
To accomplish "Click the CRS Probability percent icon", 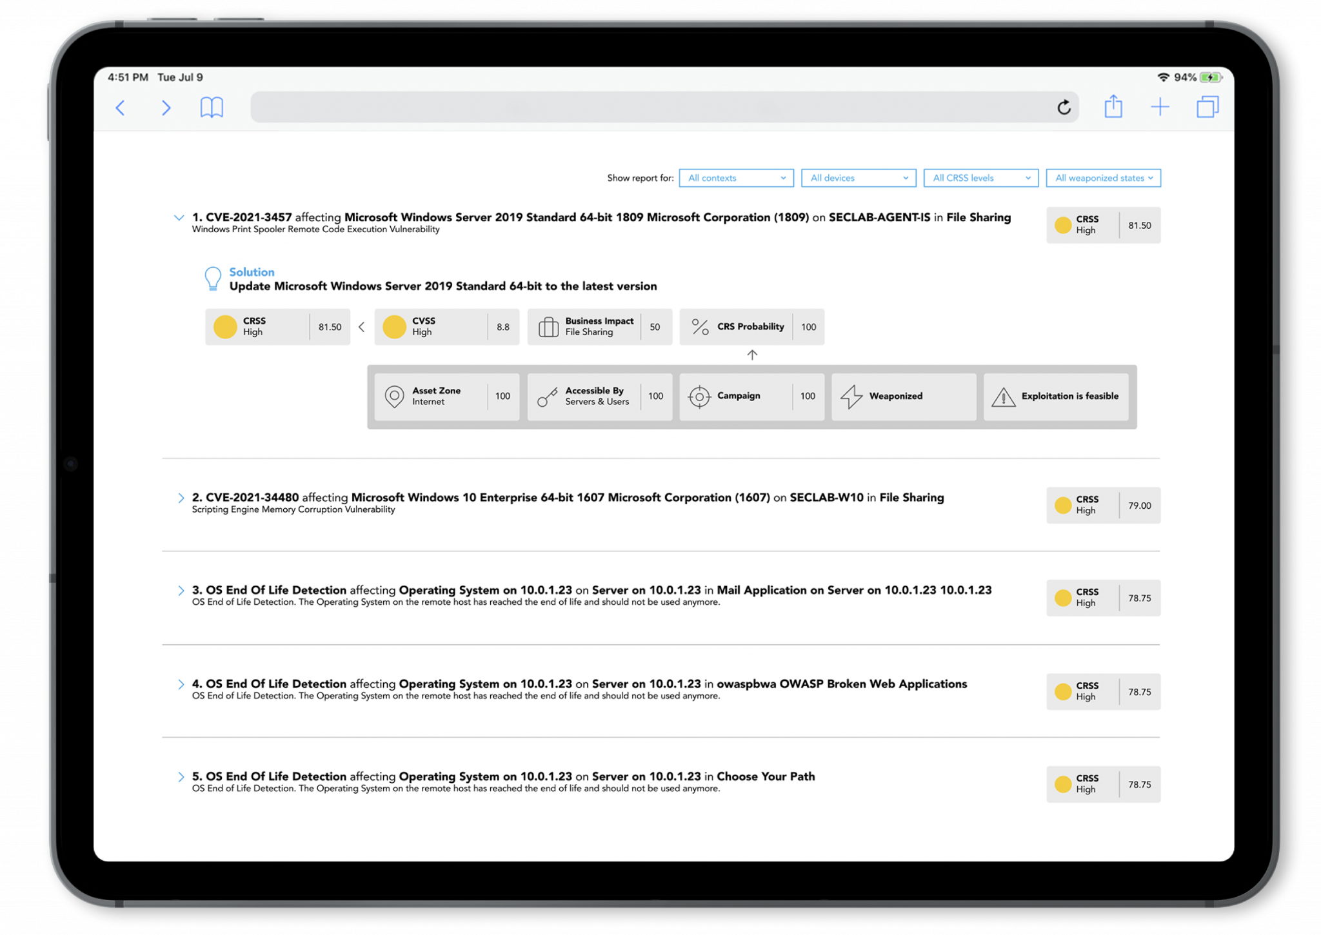I will 700,327.
